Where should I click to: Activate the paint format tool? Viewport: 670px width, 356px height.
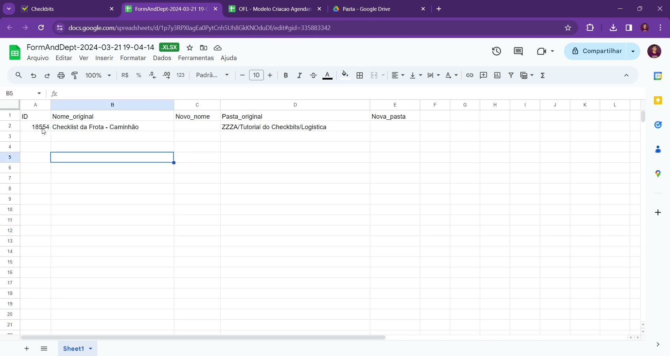pos(75,75)
